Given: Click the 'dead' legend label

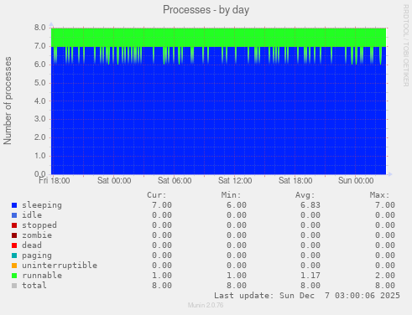Looking at the screenshot, I should coord(32,245).
